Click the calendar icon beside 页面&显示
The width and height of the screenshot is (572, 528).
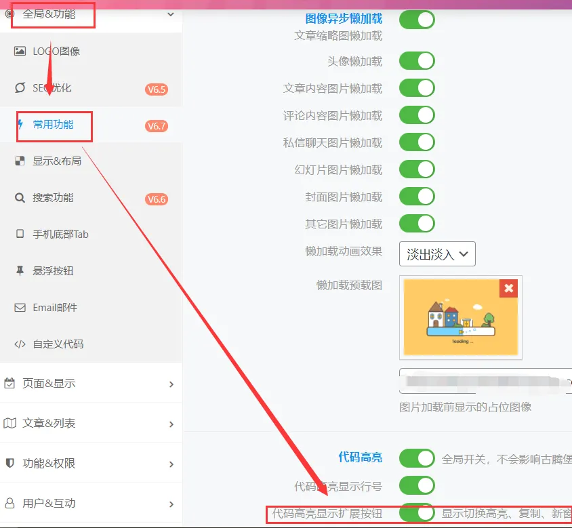(10, 383)
